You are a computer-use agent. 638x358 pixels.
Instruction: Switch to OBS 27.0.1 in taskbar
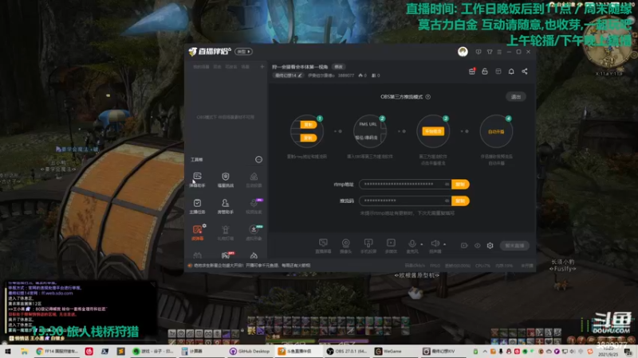347,351
